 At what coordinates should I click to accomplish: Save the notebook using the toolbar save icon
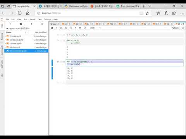coord(52,28)
